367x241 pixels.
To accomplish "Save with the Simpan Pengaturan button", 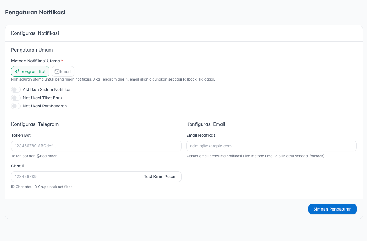I will click(x=332, y=209).
